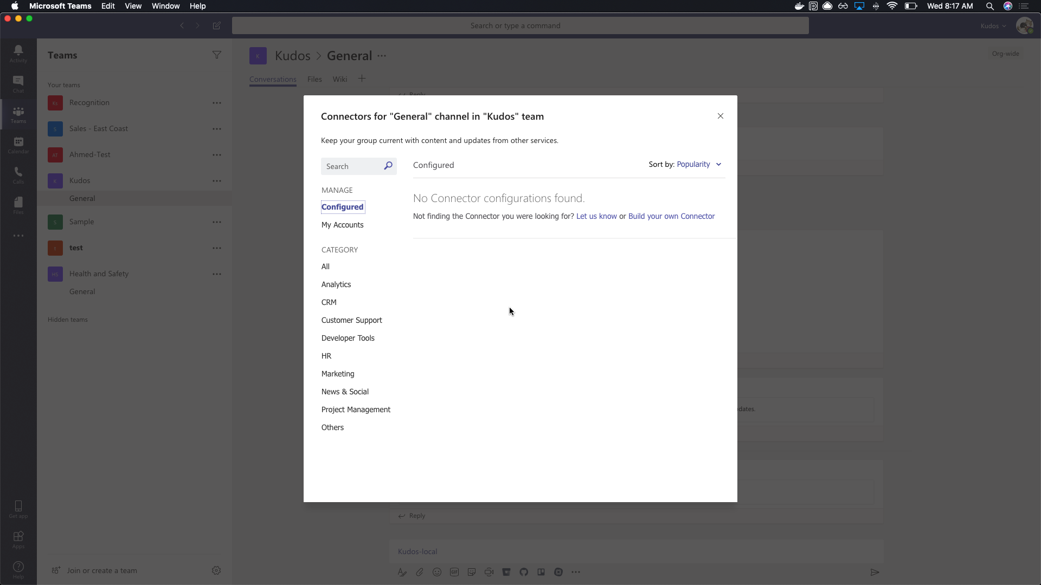
Task: Open the Apps store icon
Action: click(18, 539)
